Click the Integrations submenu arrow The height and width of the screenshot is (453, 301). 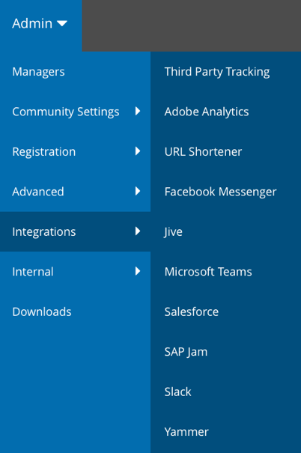tap(138, 231)
